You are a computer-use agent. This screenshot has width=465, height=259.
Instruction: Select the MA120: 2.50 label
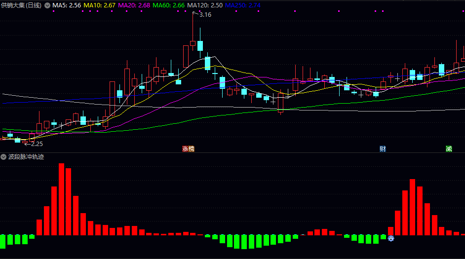[205, 5]
